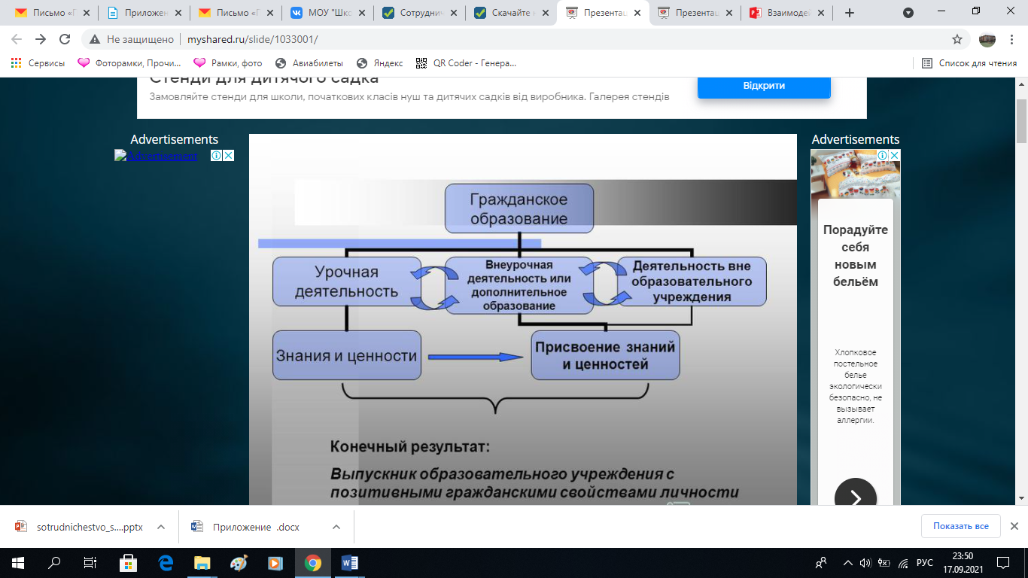Open the new tab plus button

pyautogui.click(x=850, y=13)
